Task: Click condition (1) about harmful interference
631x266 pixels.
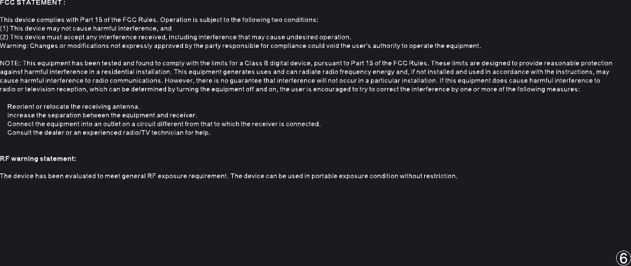Action: (86, 28)
